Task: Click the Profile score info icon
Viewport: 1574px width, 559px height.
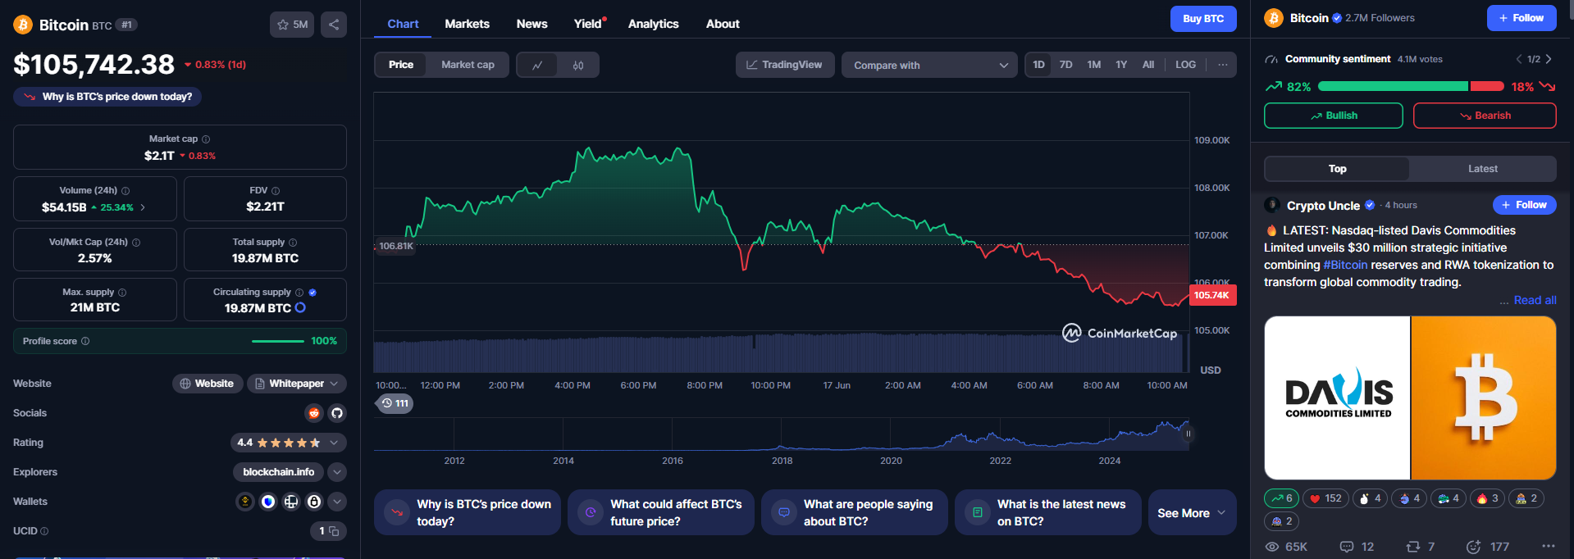Action: coord(85,341)
